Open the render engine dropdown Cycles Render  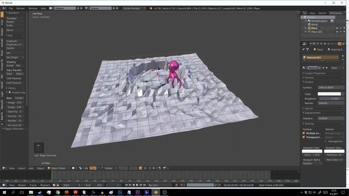[134, 9]
